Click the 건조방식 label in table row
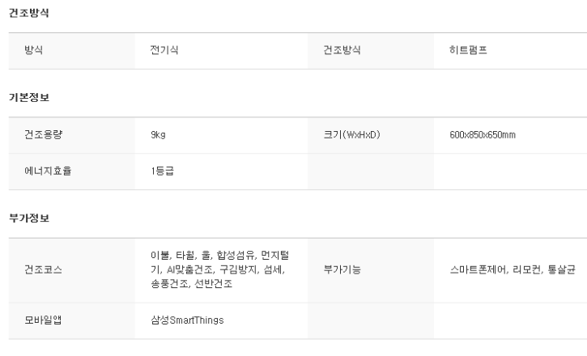The width and height of the screenshot is (587, 356). [342, 50]
